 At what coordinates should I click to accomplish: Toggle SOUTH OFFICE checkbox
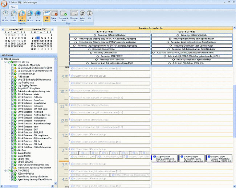(9, 171)
